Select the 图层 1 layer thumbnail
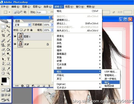The image size is (134, 104). pyautogui.click(x=20, y=37)
